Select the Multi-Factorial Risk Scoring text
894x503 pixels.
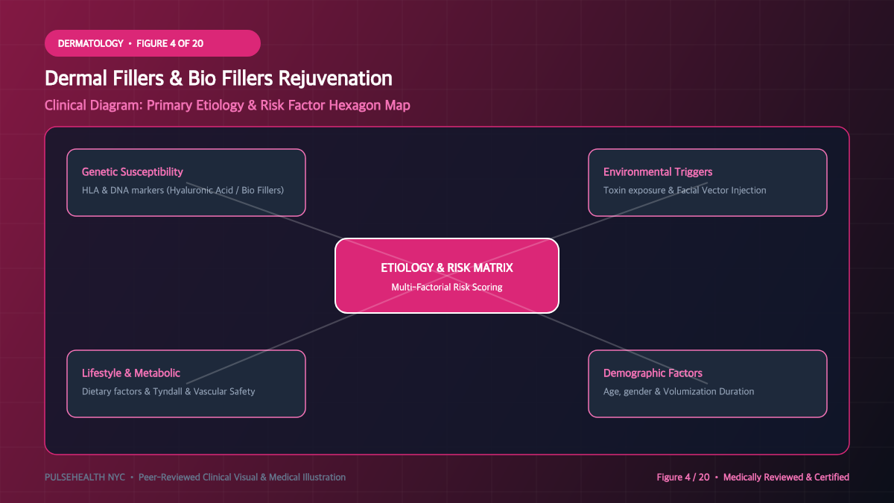click(x=447, y=287)
